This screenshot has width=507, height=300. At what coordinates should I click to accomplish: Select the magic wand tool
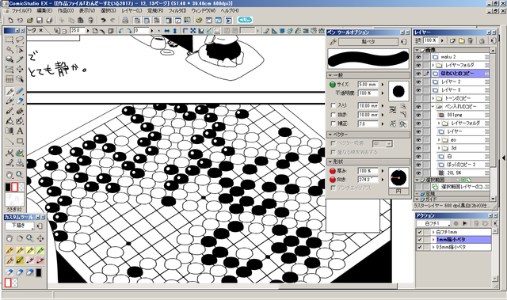tap(10, 50)
